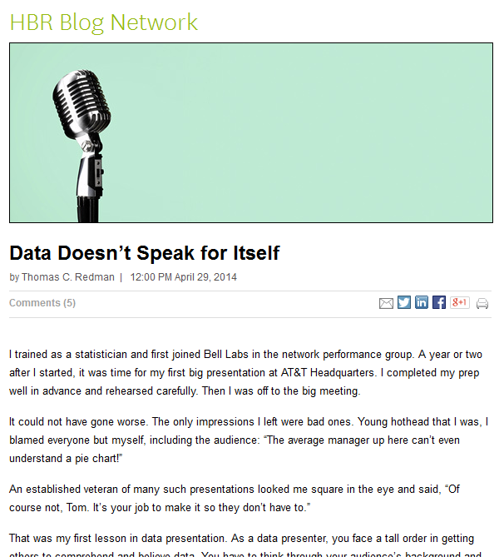Open the Comments (5) link
The height and width of the screenshot is (557, 504).
(x=42, y=303)
